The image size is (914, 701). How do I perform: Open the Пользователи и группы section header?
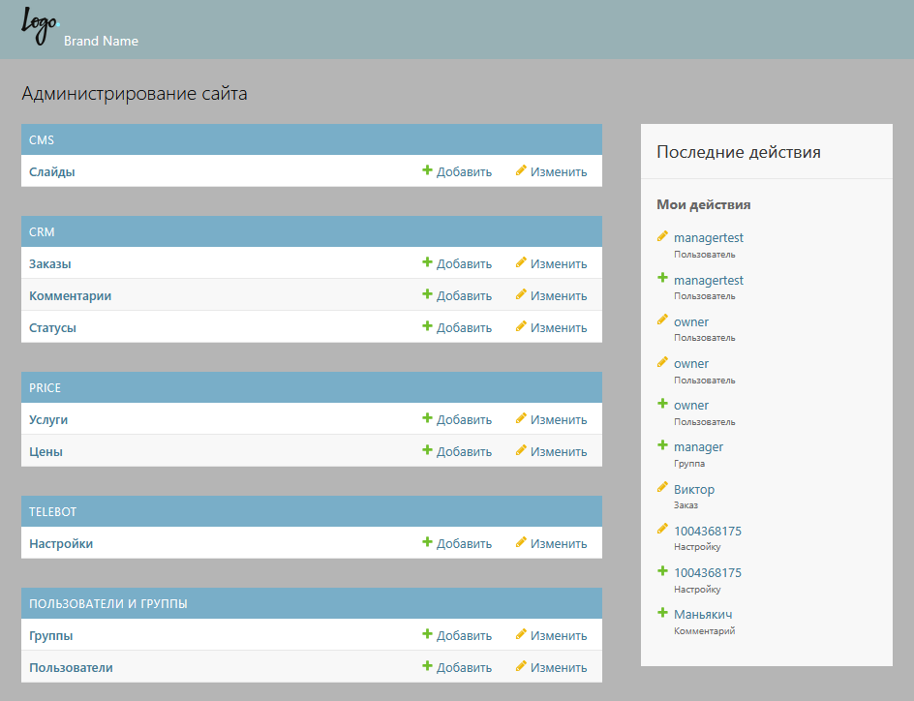tap(108, 603)
